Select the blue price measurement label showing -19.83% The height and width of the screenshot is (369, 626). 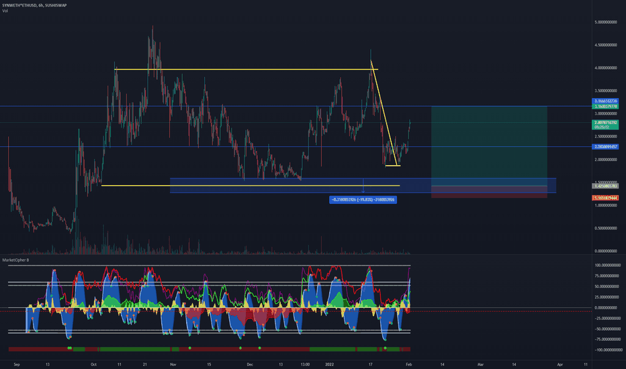click(363, 200)
